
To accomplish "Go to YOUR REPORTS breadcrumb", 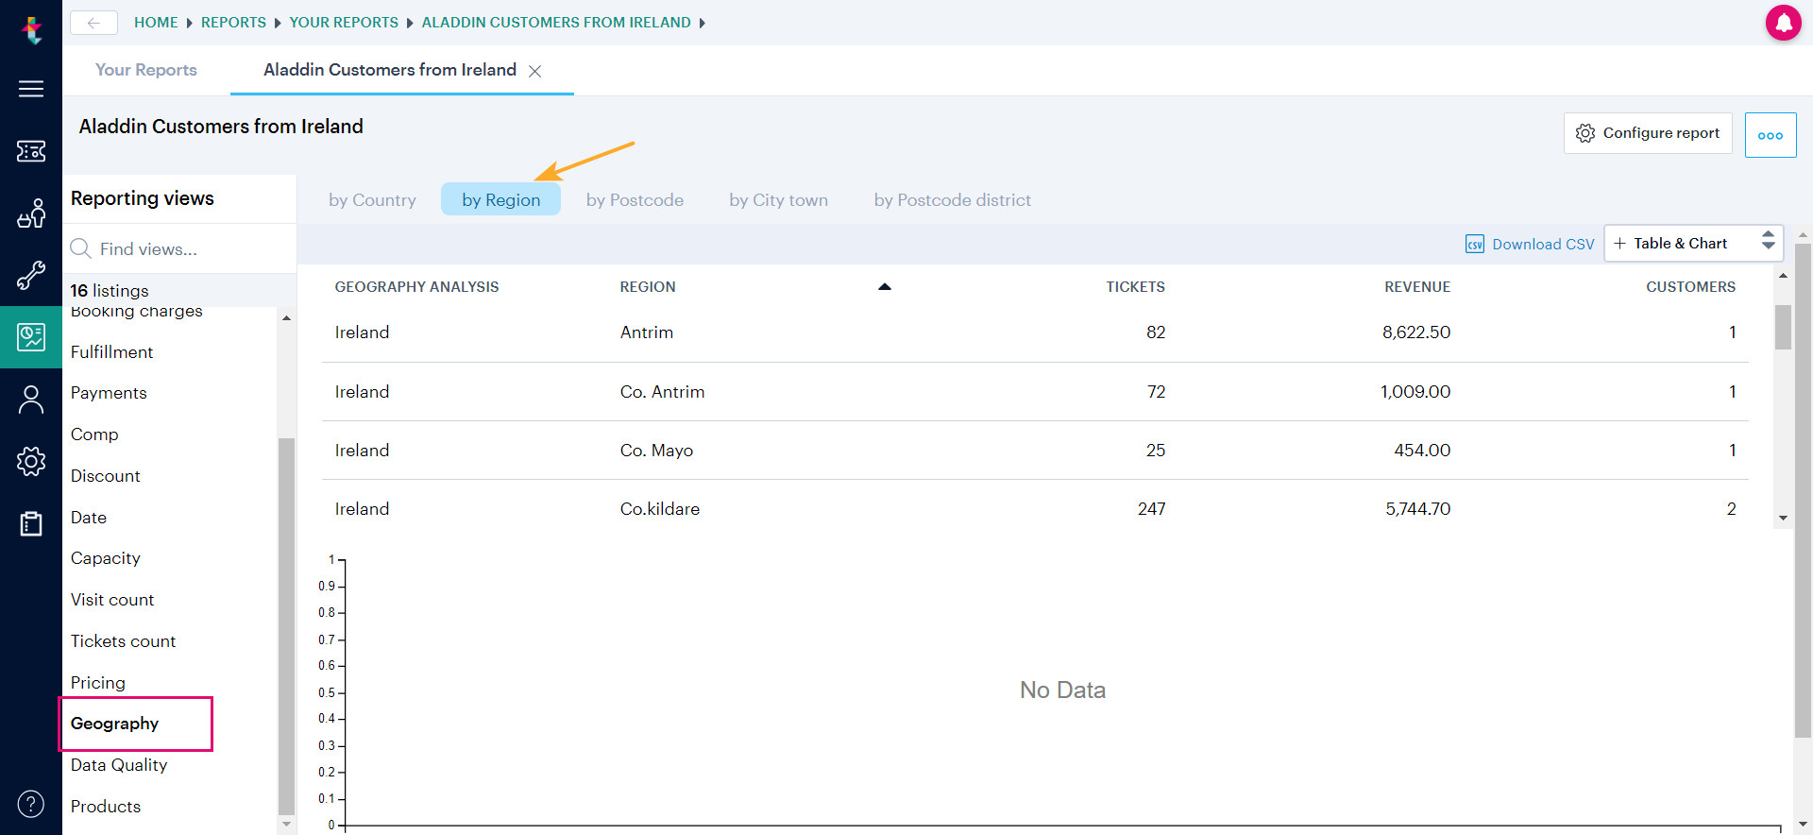I will point(344,23).
